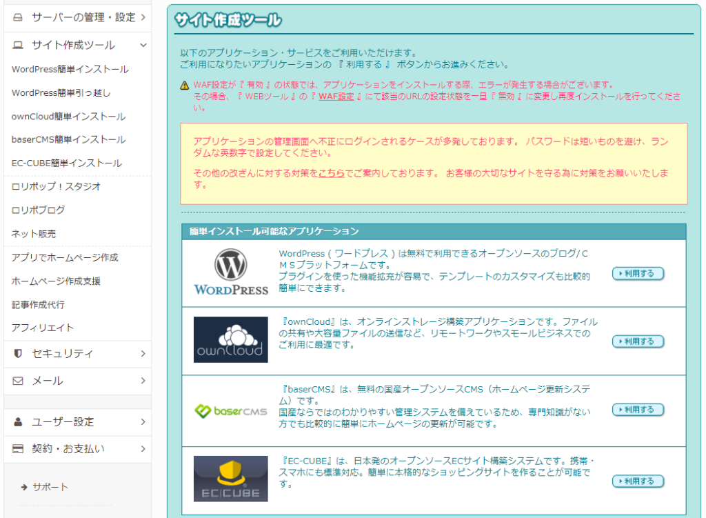Follow the WAF設定 link in the warning

336,97
